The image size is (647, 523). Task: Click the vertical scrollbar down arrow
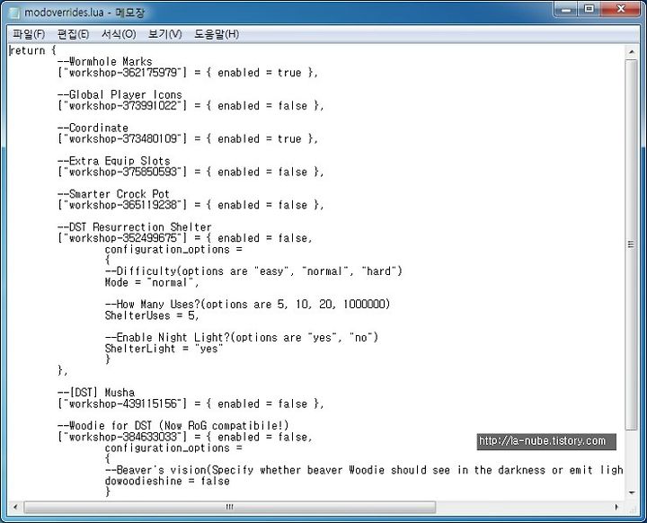[x=632, y=492]
